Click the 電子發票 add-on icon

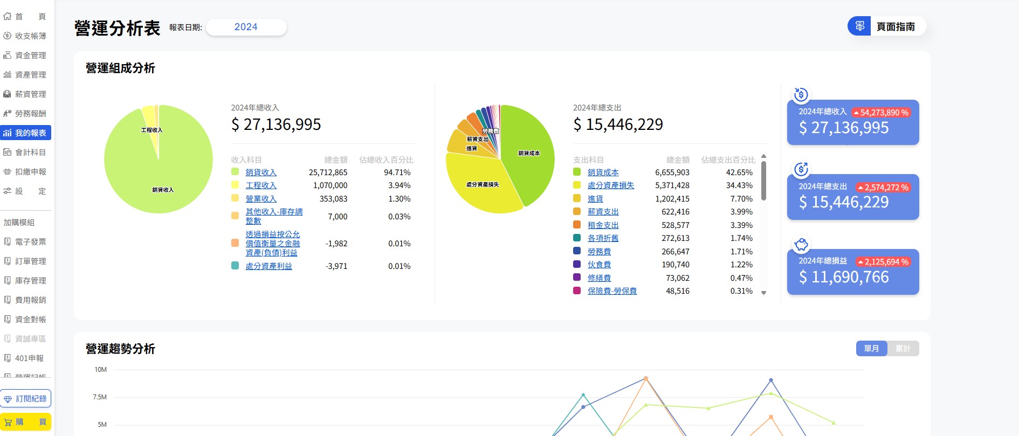(x=7, y=242)
